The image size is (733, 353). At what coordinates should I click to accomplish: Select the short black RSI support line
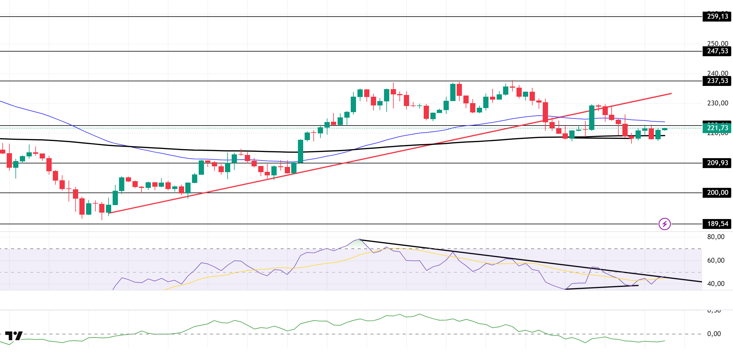[x=602, y=287]
